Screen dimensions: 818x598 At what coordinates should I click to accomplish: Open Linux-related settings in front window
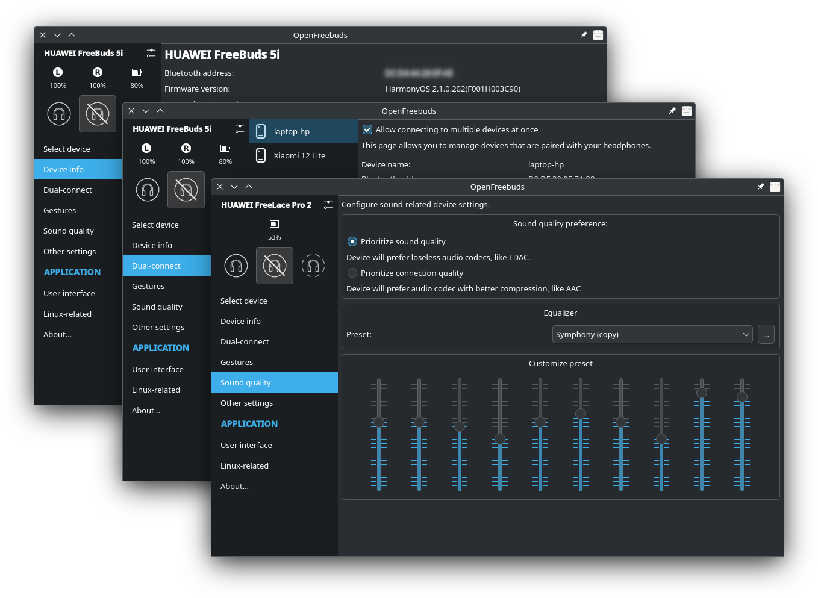[x=275, y=466]
